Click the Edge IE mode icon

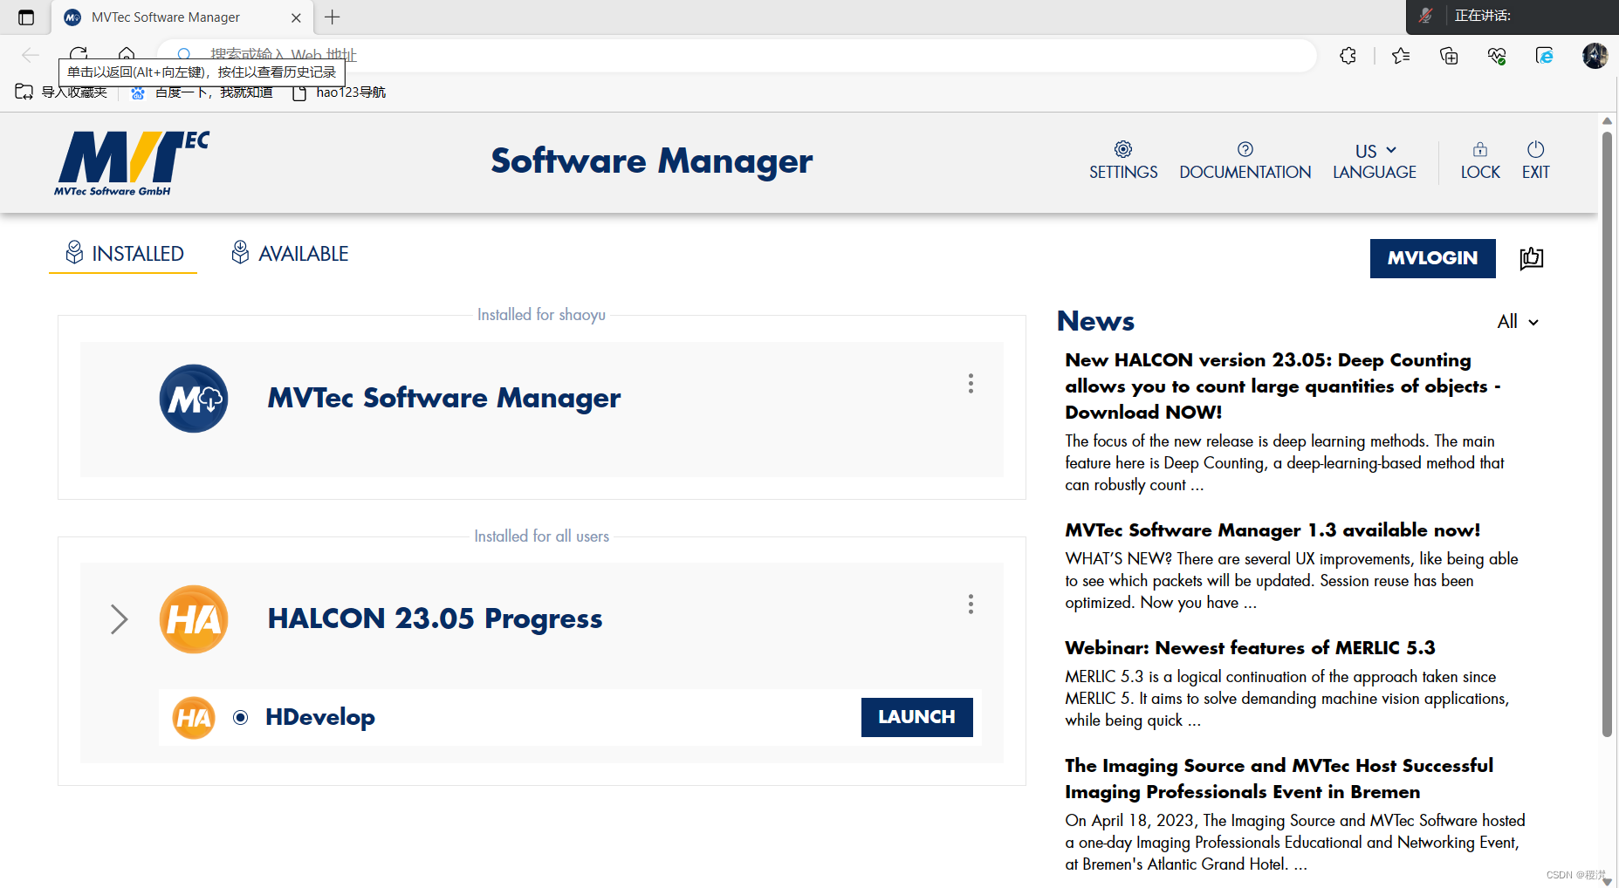click(x=1545, y=56)
